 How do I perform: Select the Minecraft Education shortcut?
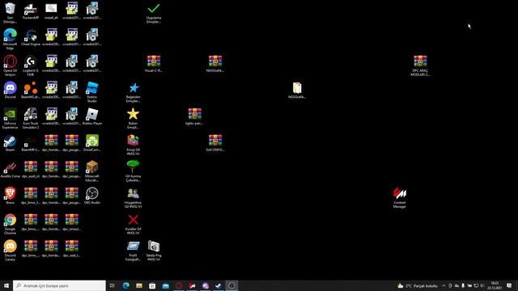[x=91, y=171]
